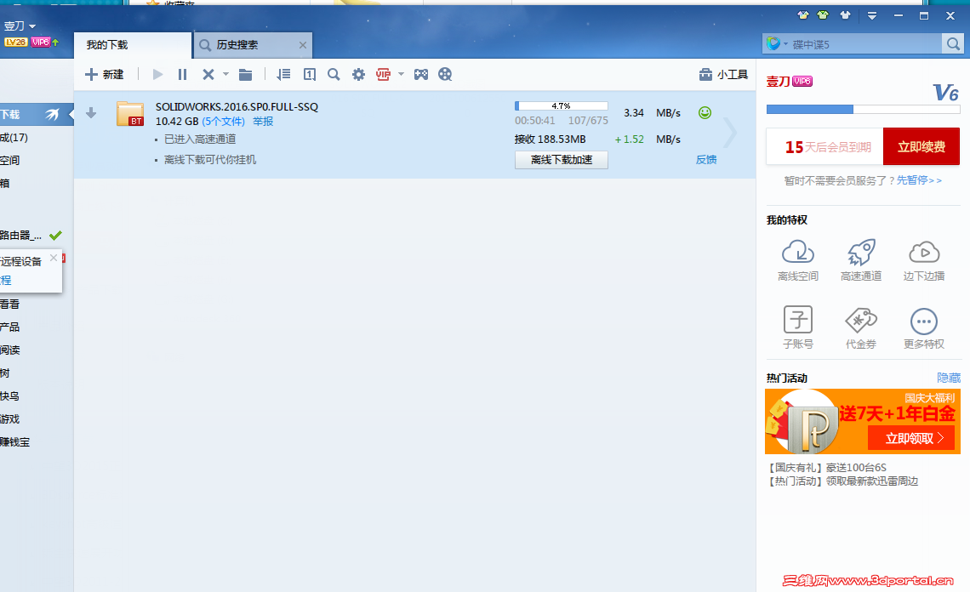Open the 【国庆有礼】豪送100台6S link
This screenshot has width=970, height=592.
pos(826,468)
